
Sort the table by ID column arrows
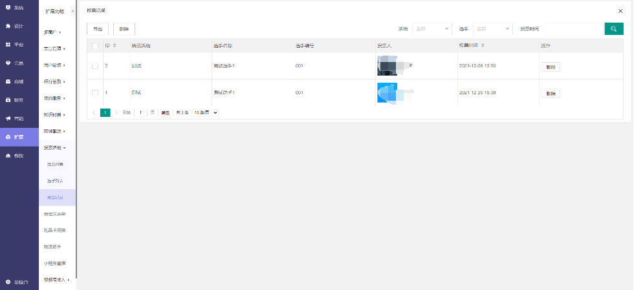tap(115, 45)
